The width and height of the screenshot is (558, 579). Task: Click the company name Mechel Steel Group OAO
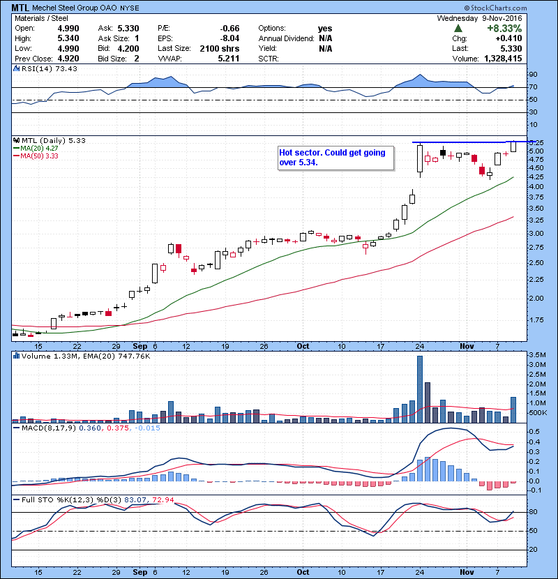[75, 8]
